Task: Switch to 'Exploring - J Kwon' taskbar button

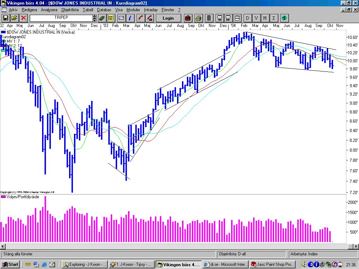Action: 84,264
